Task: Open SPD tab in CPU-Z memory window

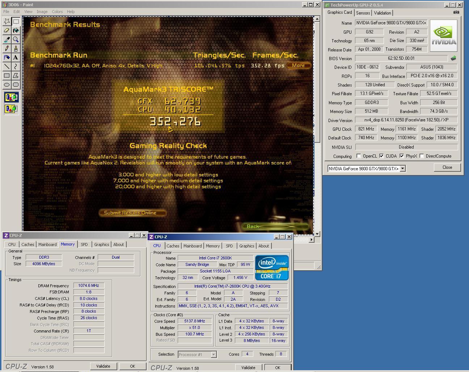Action: tap(84, 244)
